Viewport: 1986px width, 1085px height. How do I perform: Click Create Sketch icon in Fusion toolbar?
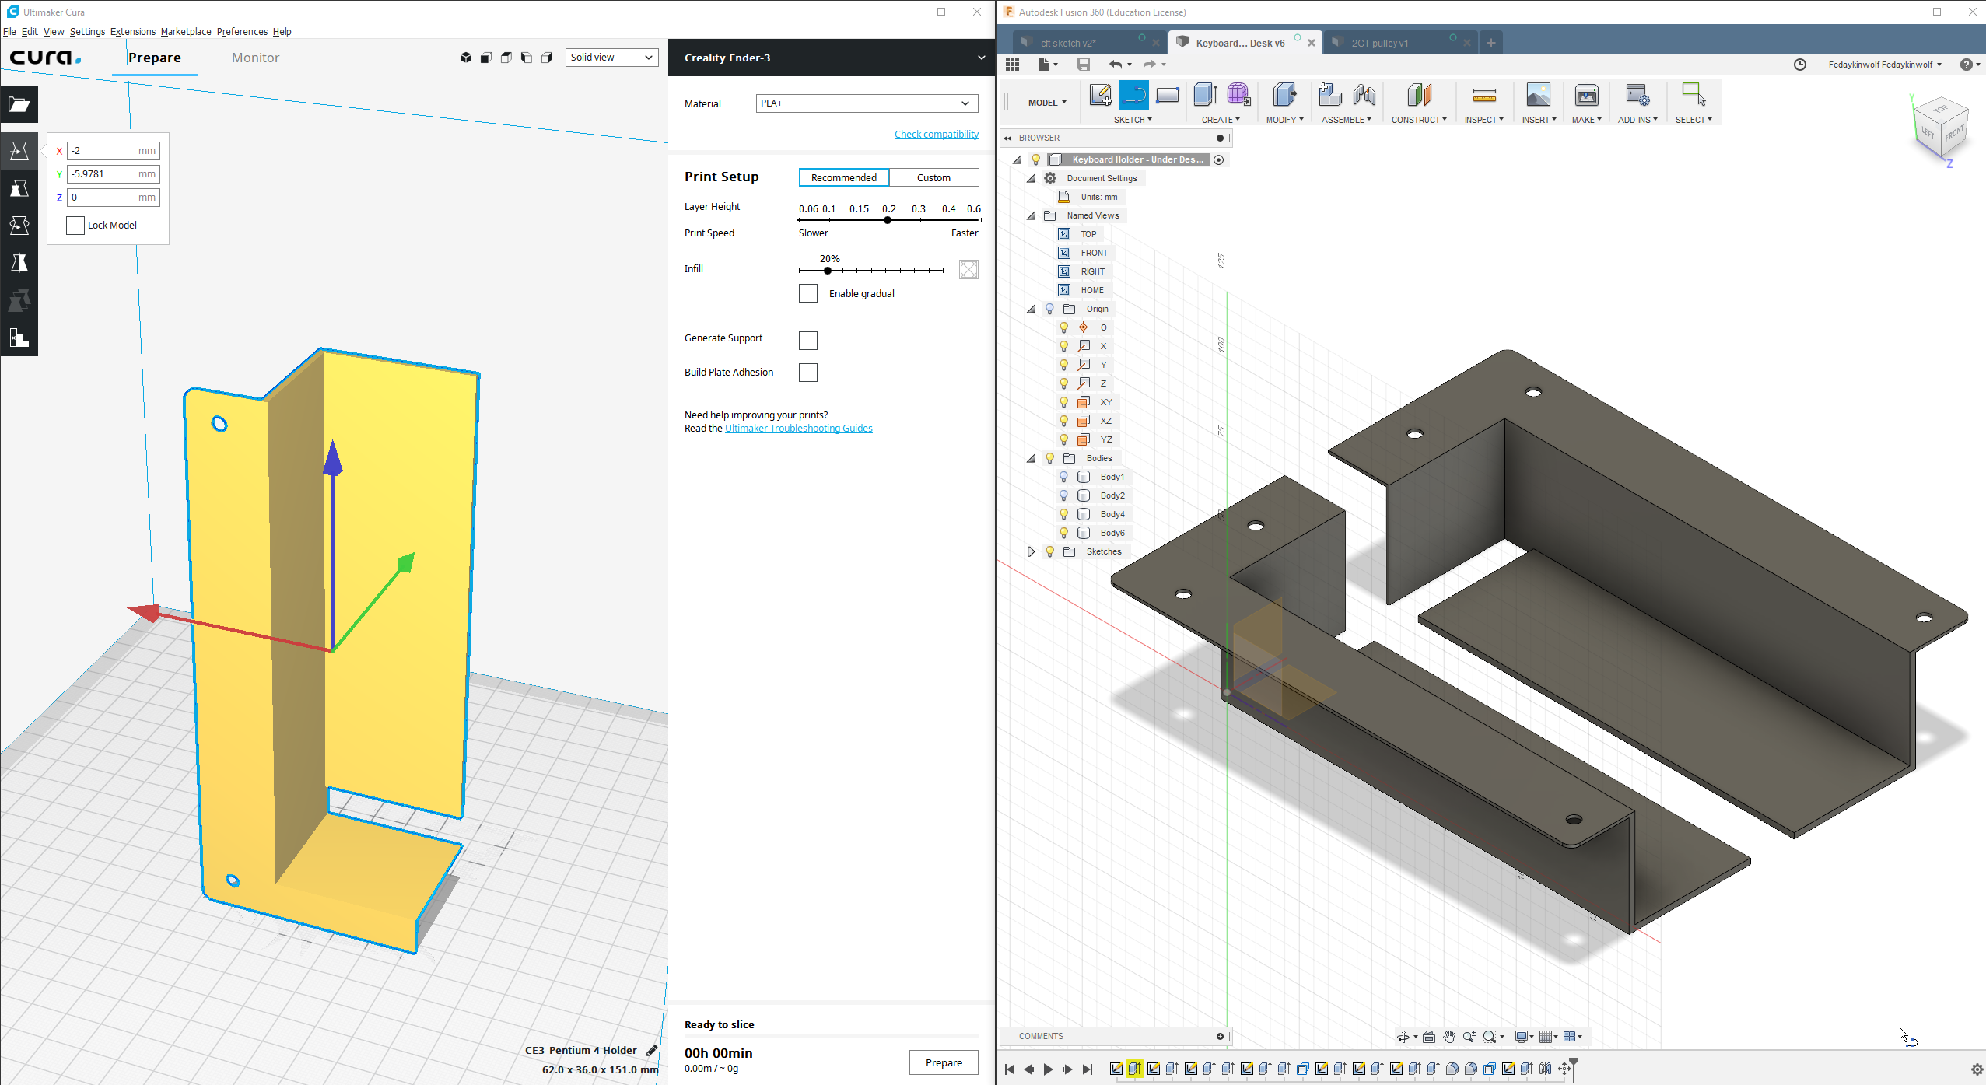tap(1100, 95)
